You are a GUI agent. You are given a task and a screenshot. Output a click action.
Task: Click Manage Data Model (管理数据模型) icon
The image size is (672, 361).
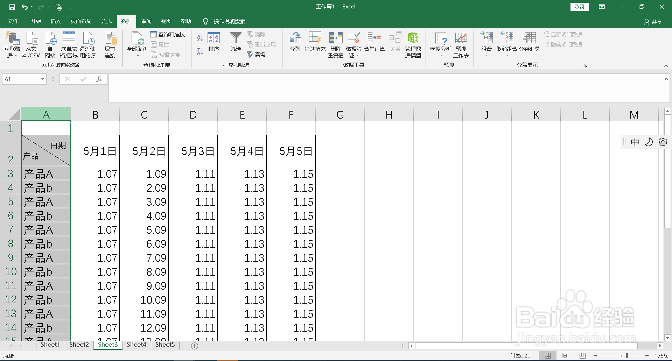413,45
